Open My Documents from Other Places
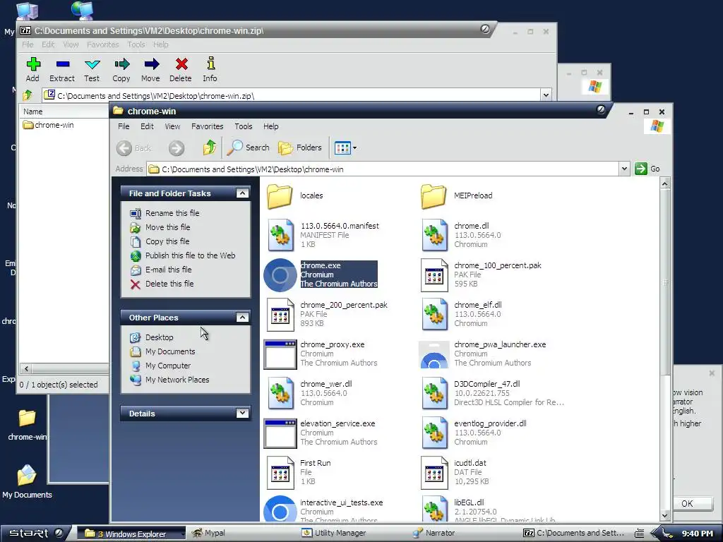 tap(170, 351)
